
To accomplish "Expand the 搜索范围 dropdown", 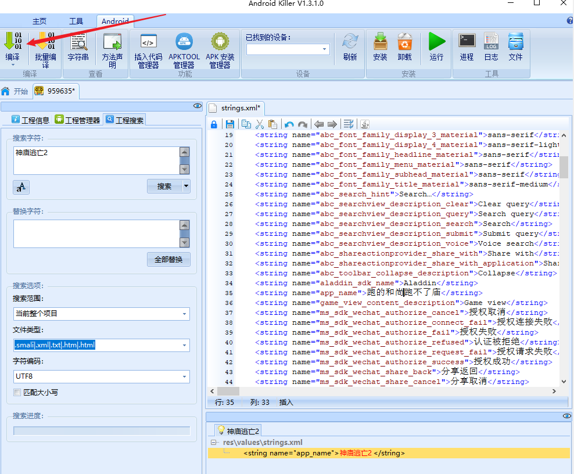I will pyautogui.click(x=184, y=314).
